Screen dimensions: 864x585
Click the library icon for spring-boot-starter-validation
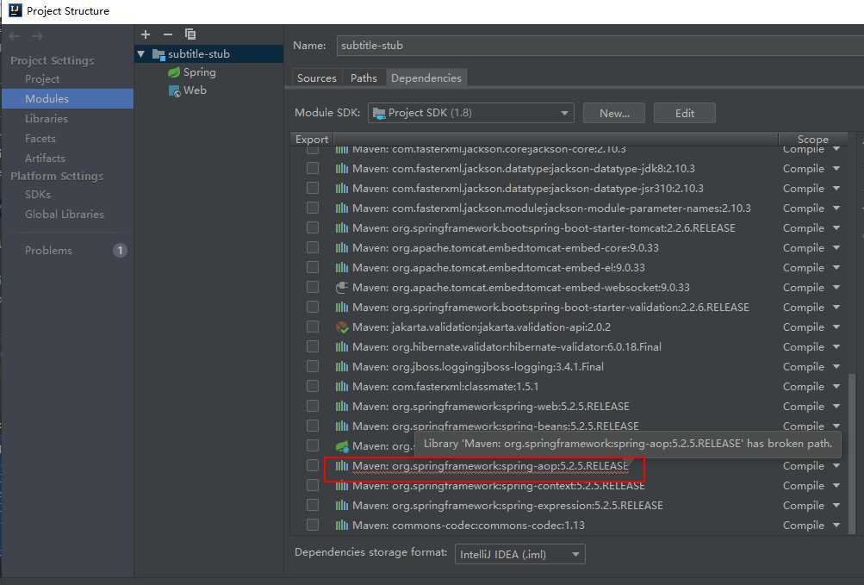pyautogui.click(x=342, y=308)
